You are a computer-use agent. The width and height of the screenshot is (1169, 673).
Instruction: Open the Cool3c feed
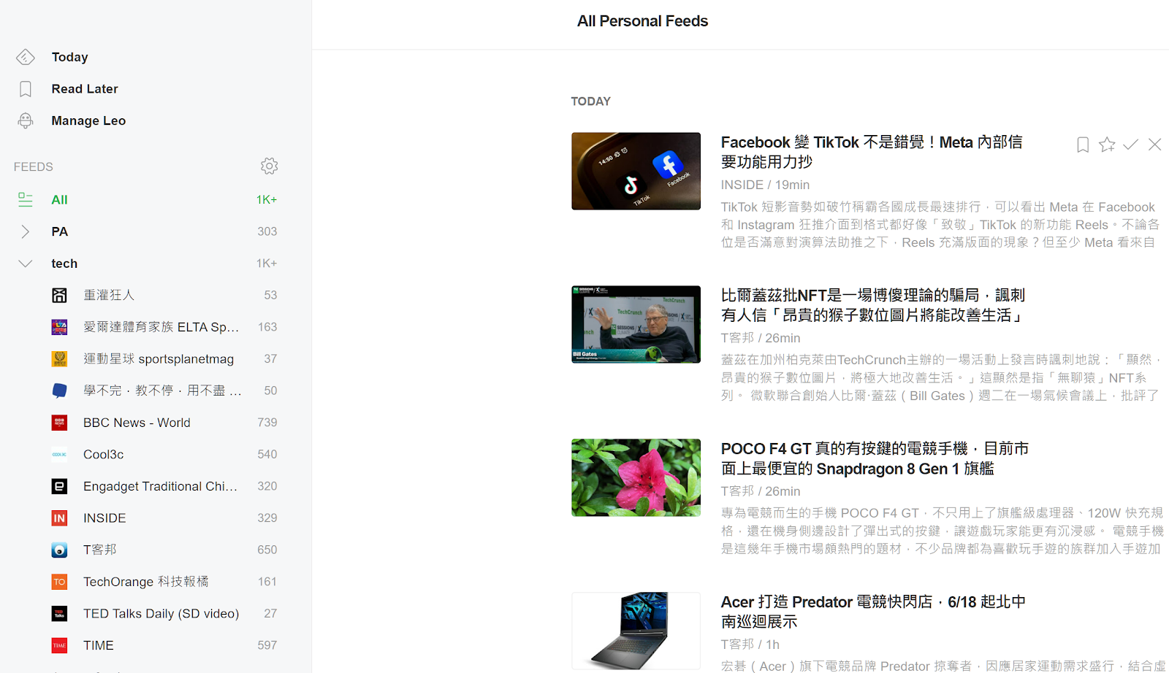click(x=103, y=454)
